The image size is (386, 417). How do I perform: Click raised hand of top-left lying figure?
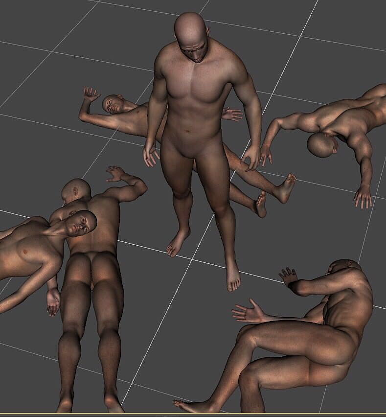pos(90,94)
